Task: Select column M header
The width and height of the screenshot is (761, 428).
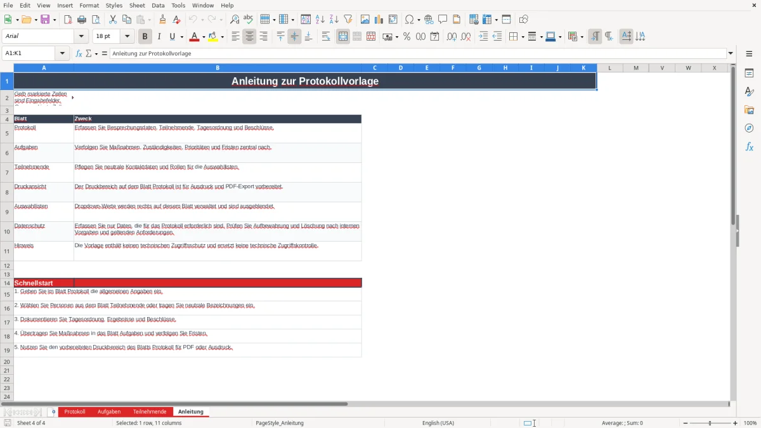Action: click(x=636, y=68)
